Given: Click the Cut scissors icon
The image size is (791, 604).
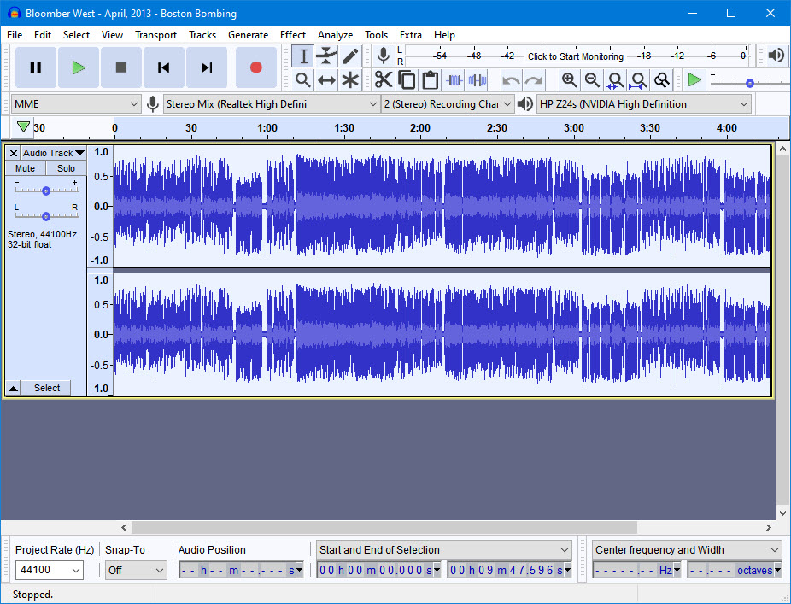Looking at the screenshot, I should click(x=384, y=80).
